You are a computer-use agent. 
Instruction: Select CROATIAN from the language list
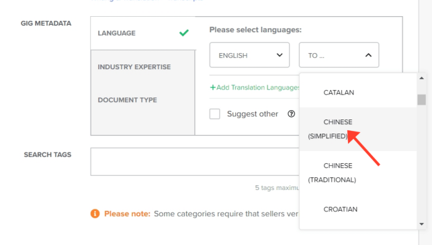(358, 209)
